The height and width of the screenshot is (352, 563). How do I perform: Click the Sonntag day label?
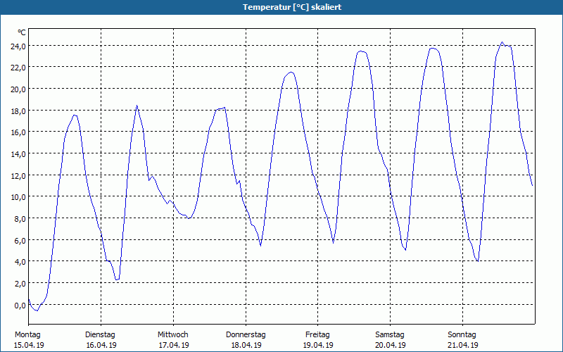(x=462, y=335)
